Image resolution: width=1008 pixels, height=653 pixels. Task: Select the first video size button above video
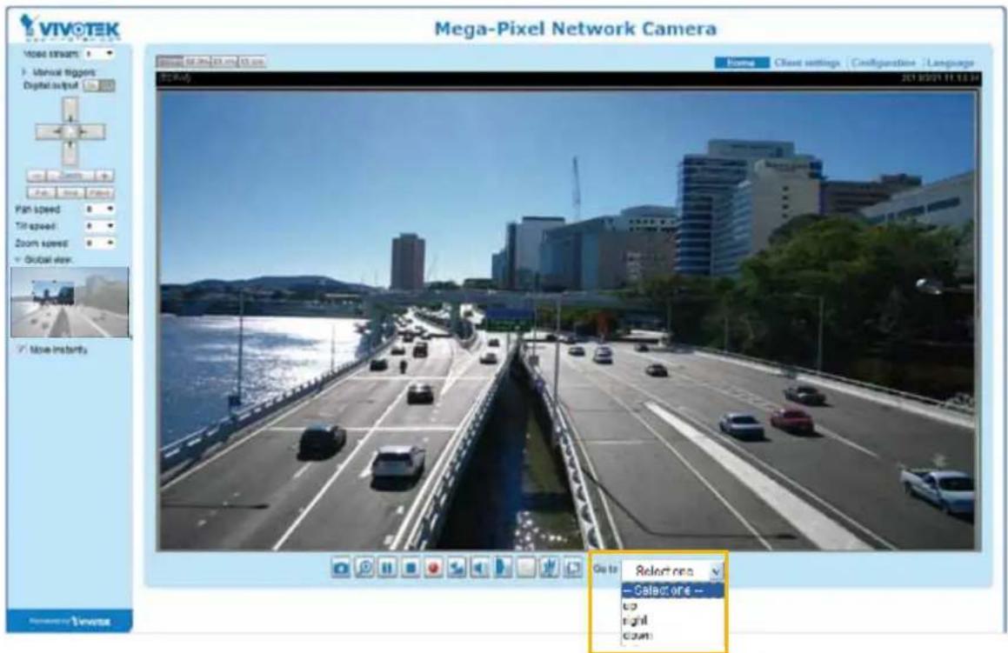tap(170, 62)
